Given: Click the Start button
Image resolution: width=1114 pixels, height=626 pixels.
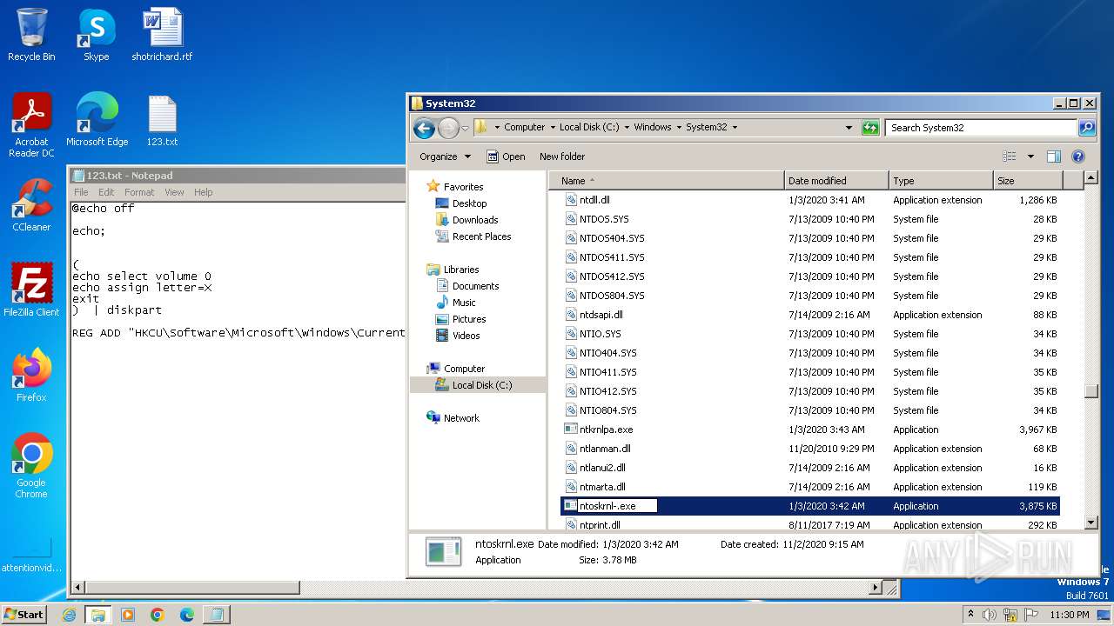Looking at the screenshot, I should tap(24, 615).
